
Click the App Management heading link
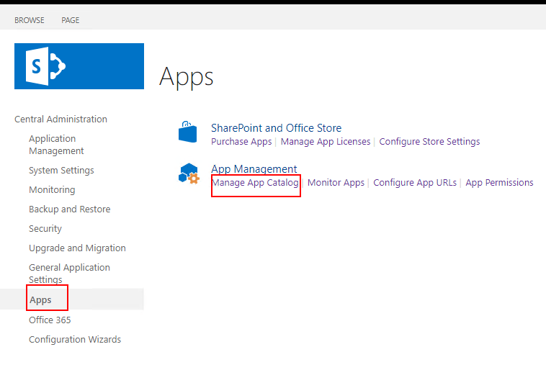pyautogui.click(x=254, y=169)
